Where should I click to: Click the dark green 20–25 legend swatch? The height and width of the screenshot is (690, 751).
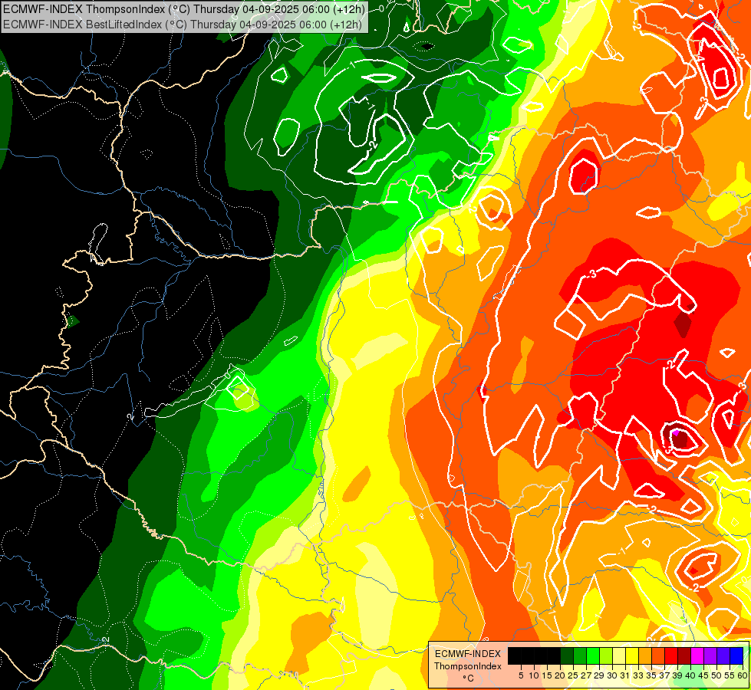pyautogui.click(x=567, y=655)
